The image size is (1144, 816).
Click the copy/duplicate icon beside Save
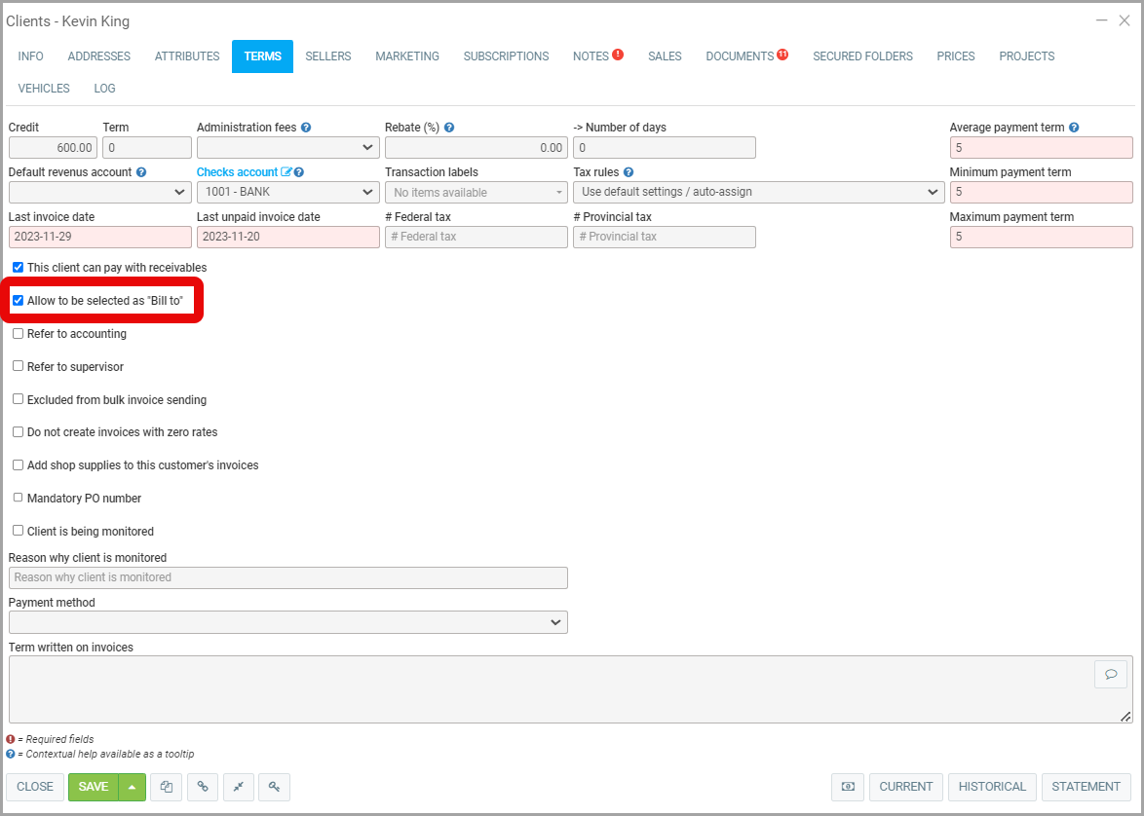167,787
